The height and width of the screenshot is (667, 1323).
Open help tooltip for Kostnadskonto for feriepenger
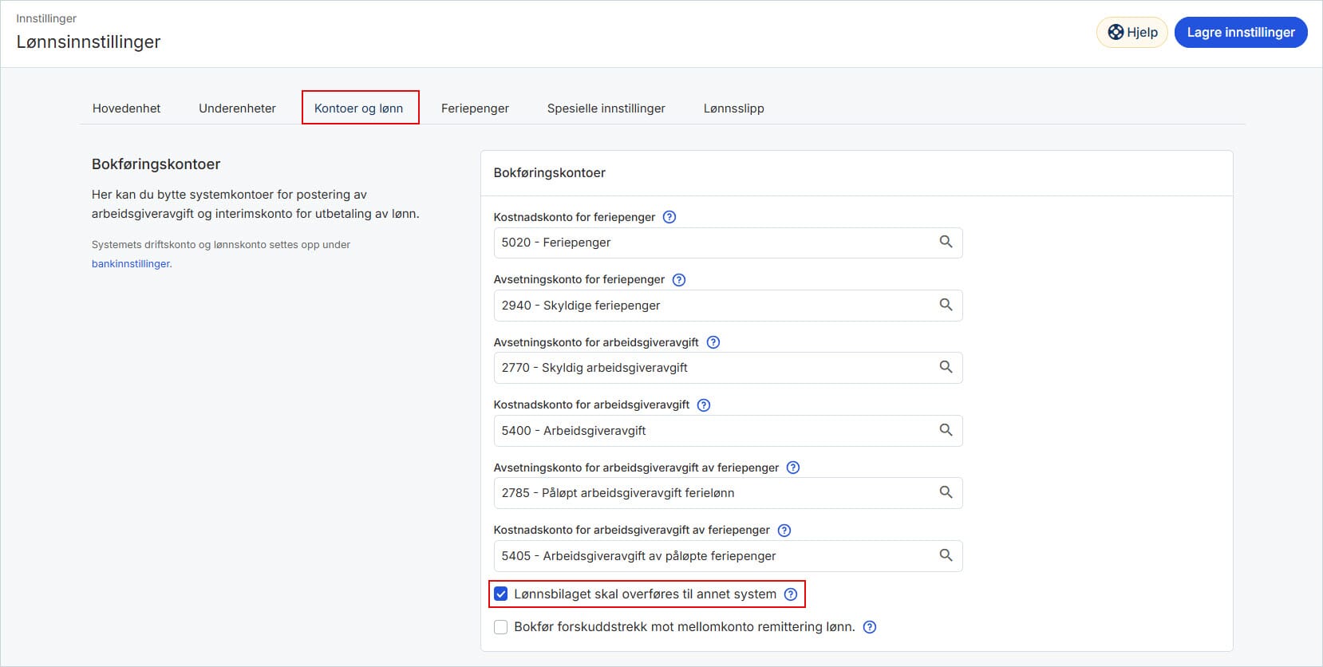[x=669, y=217]
